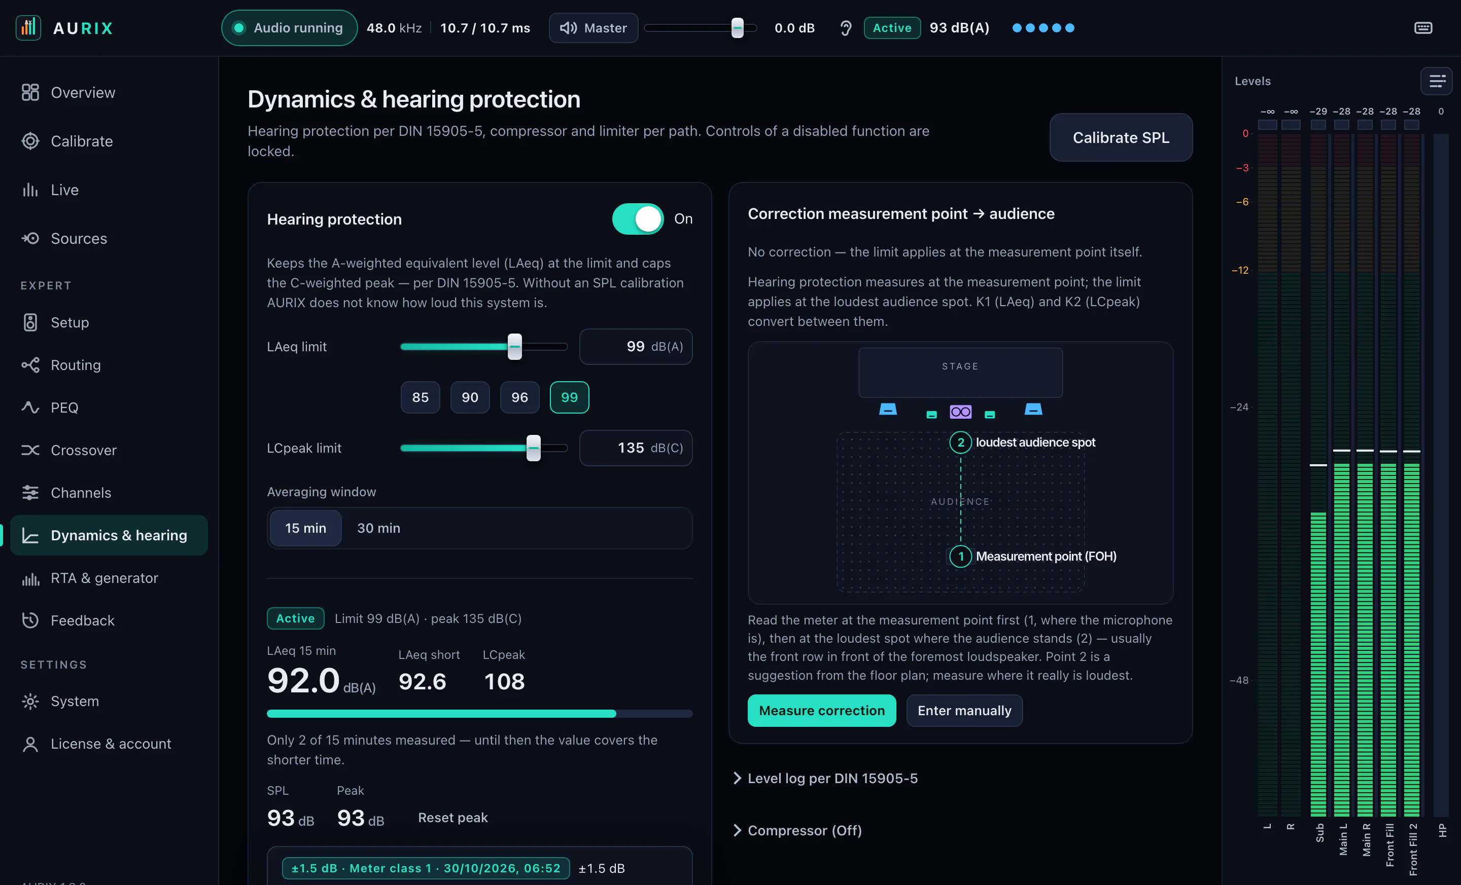
Task: Choose the 85 dB LAeq preset
Action: (x=421, y=397)
